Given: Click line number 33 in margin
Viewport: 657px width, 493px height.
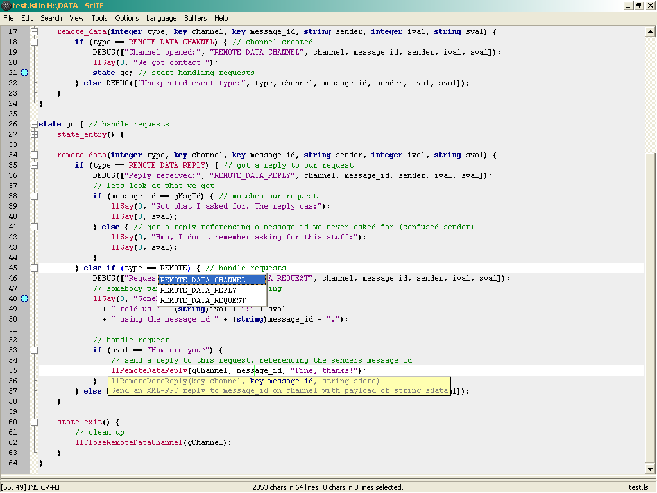Looking at the screenshot, I should [x=13, y=144].
